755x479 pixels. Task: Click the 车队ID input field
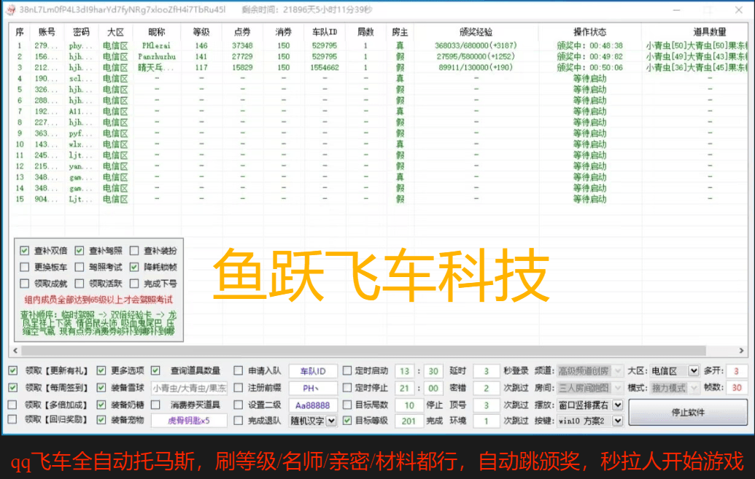(x=313, y=370)
